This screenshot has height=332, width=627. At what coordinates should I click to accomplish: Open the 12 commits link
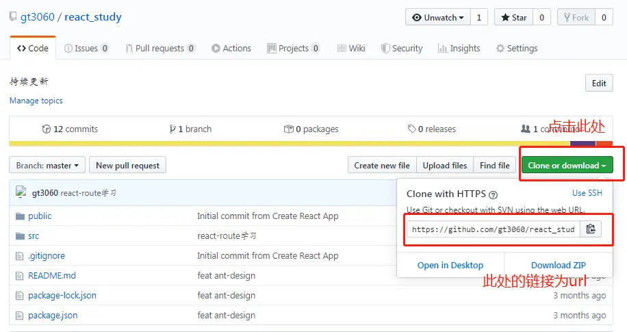click(x=70, y=129)
